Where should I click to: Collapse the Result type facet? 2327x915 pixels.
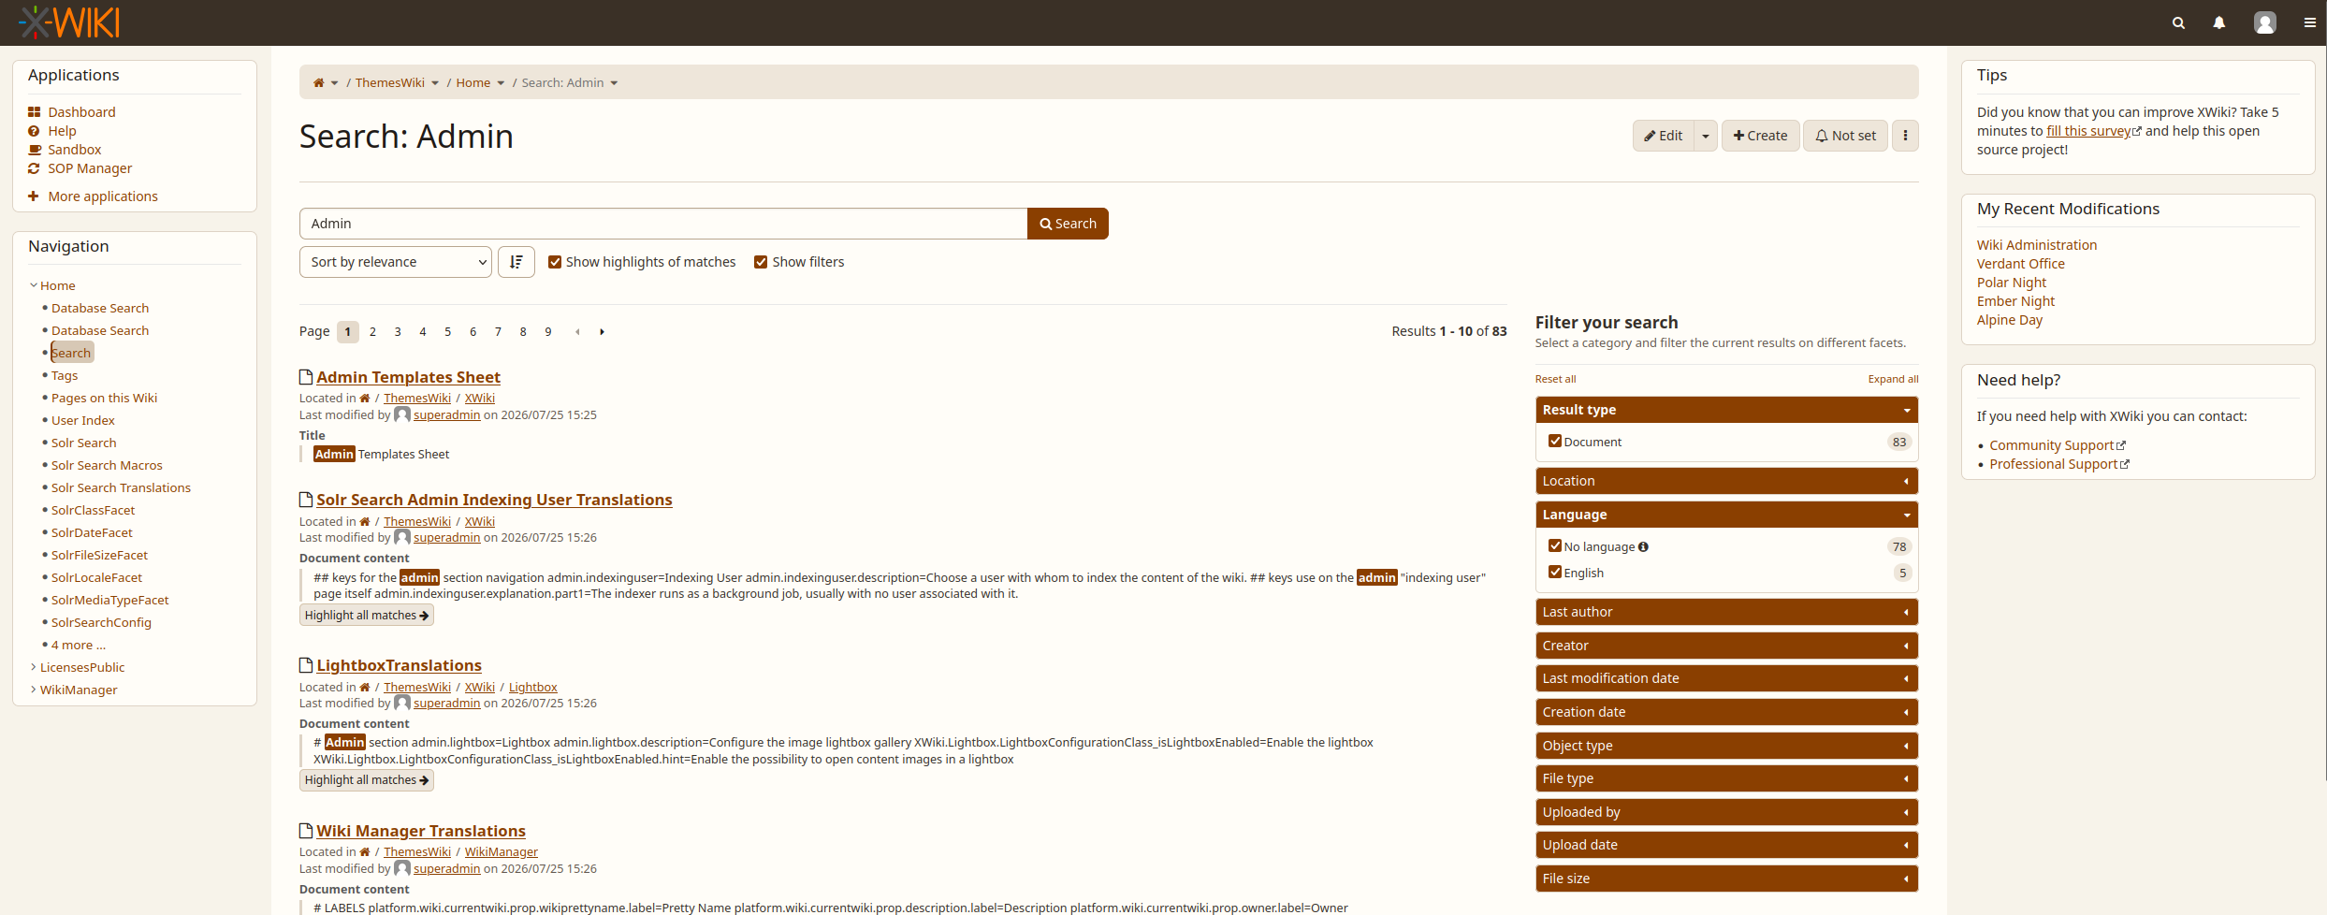coord(1726,410)
